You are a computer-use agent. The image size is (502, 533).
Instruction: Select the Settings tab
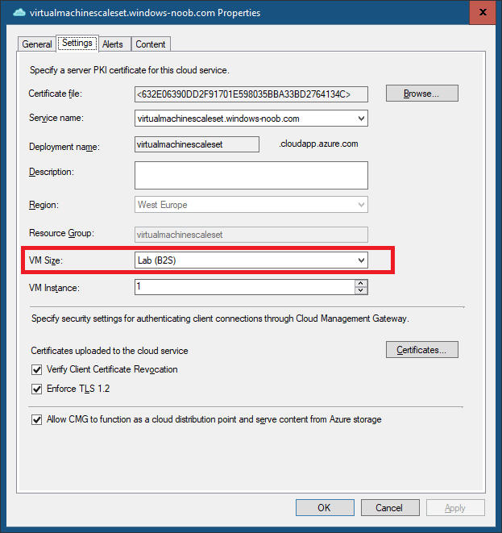(x=77, y=44)
